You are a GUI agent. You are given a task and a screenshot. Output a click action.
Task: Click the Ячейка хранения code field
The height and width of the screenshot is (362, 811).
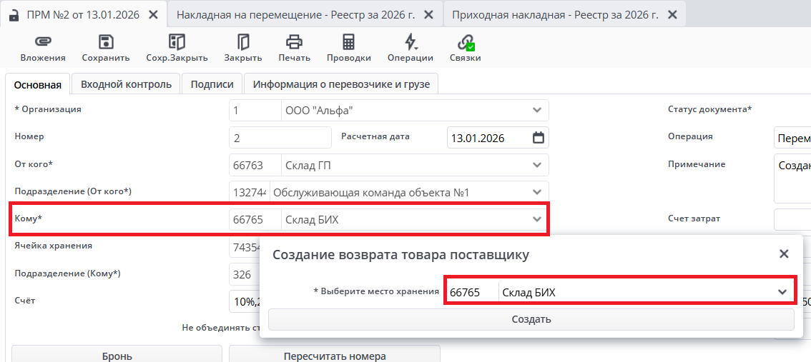pyautogui.click(x=244, y=247)
